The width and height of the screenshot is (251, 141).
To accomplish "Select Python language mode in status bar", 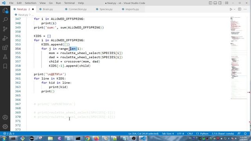I will pos(204,134).
